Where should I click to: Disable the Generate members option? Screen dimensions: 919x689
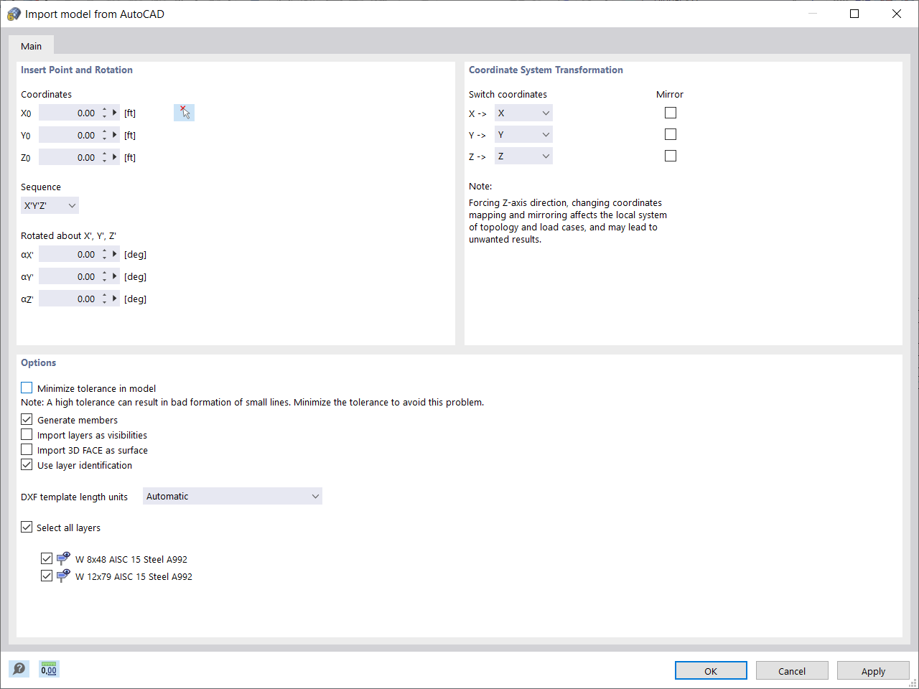coord(27,419)
